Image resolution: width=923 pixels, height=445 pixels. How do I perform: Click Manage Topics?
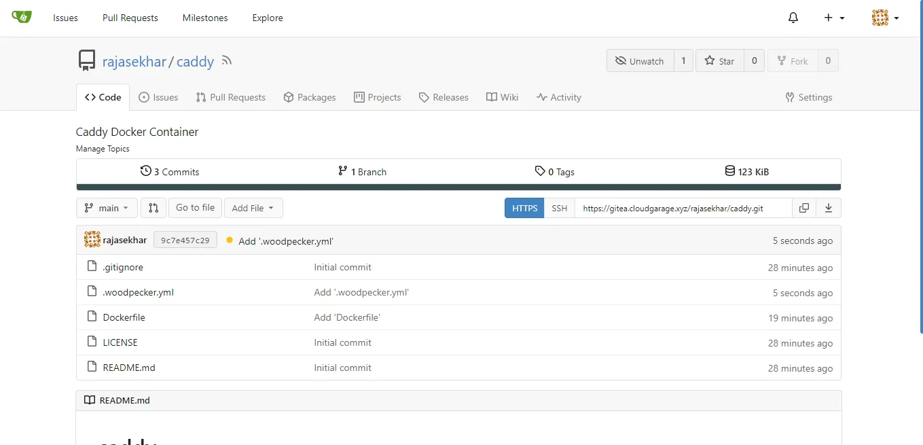[x=103, y=149]
